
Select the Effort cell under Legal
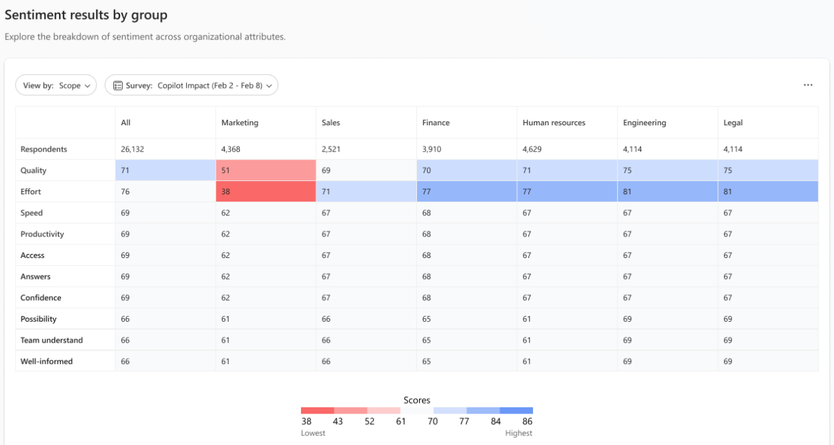[x=768, y=192]
